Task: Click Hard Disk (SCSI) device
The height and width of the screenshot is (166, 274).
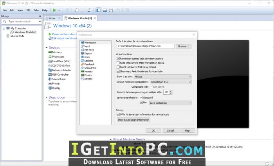Action: point(59,61)
